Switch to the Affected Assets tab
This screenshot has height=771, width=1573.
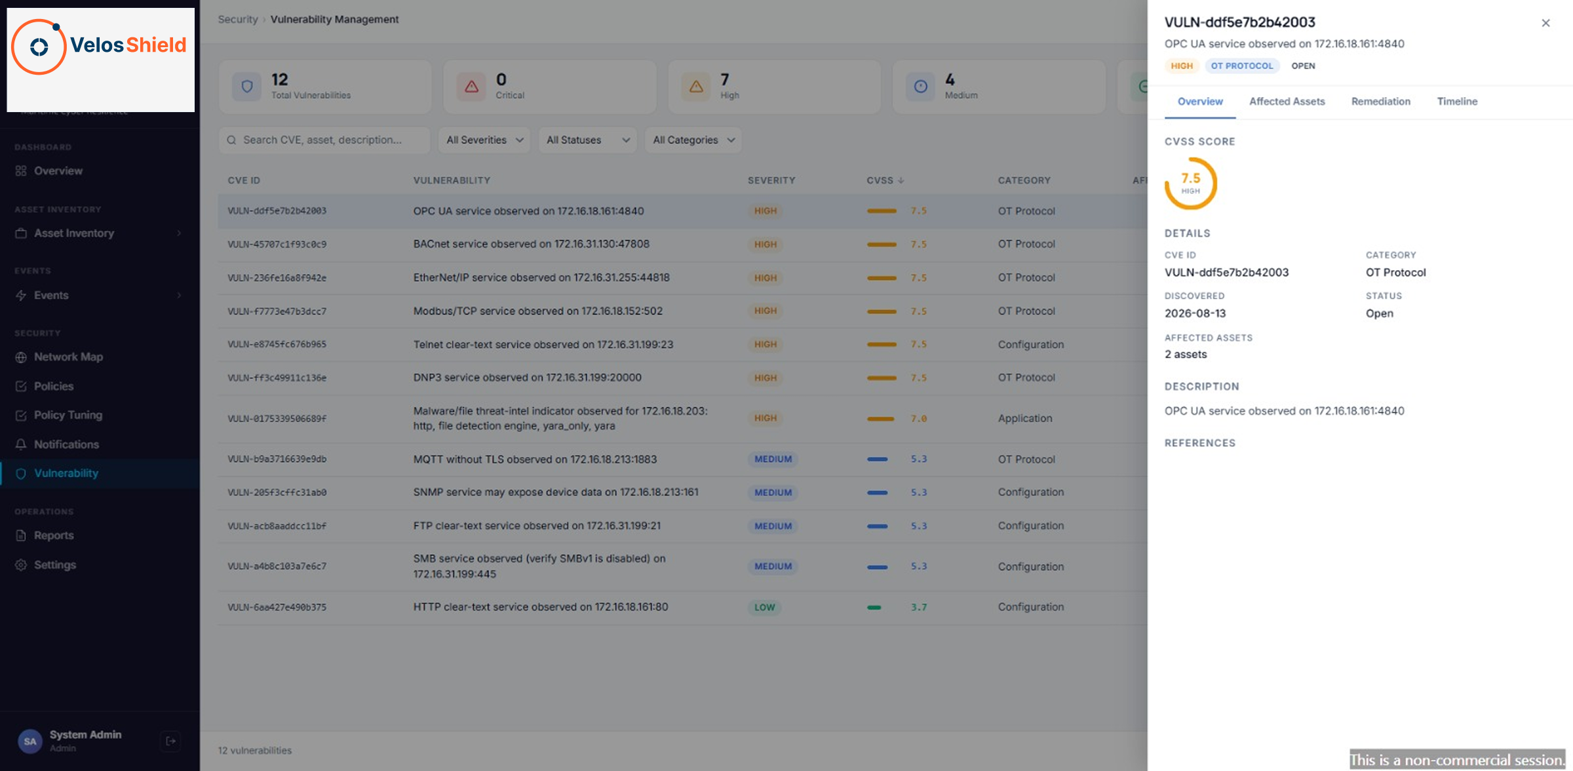(1287, 102)
